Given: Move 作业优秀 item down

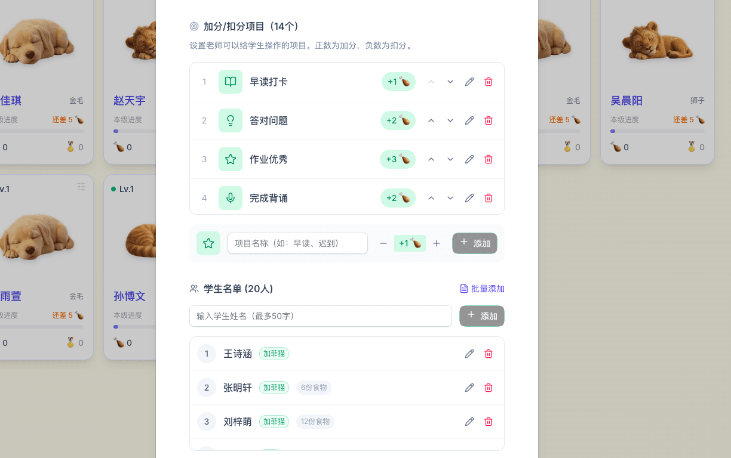Looking at the screenshot, I should [x=450, y=159].
